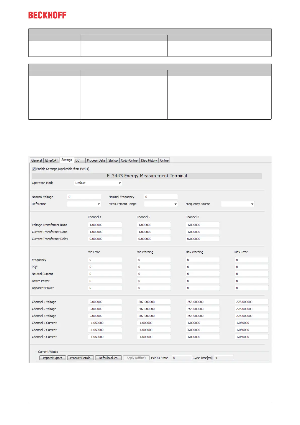Click the Cycle Time[ms] value field
This screenshot has height=425, width=300.
224,358
